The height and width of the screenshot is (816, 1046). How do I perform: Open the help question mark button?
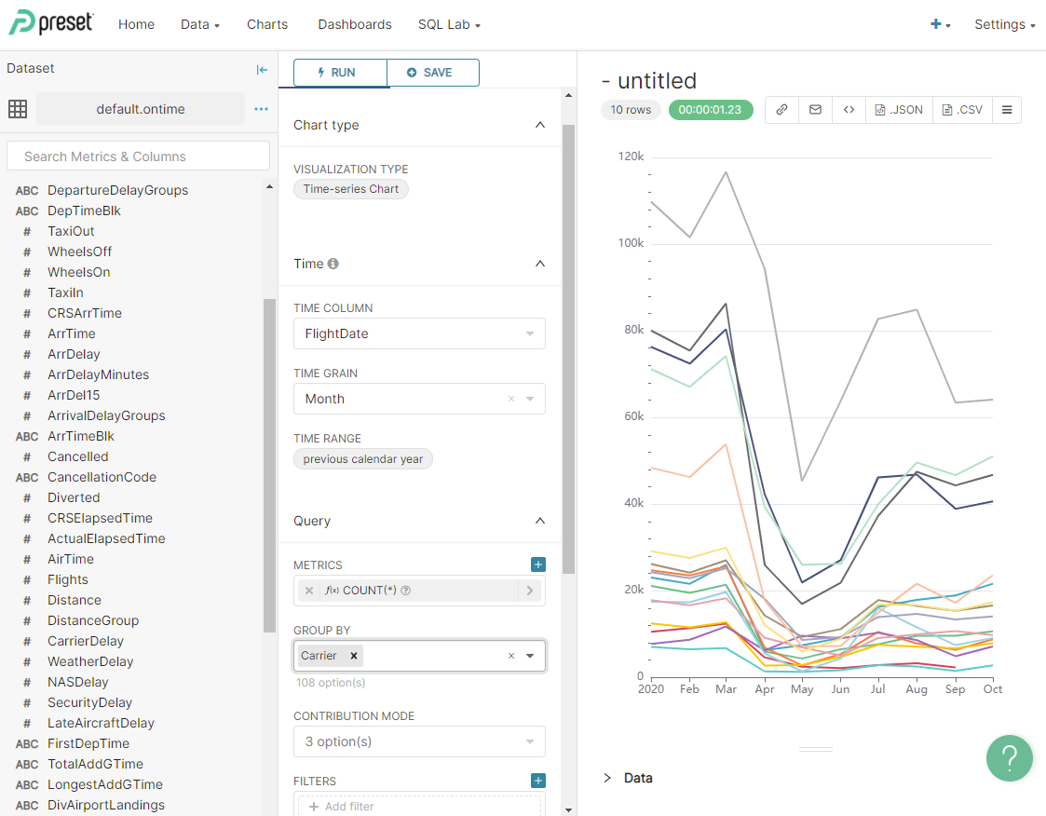[1010, 758]
